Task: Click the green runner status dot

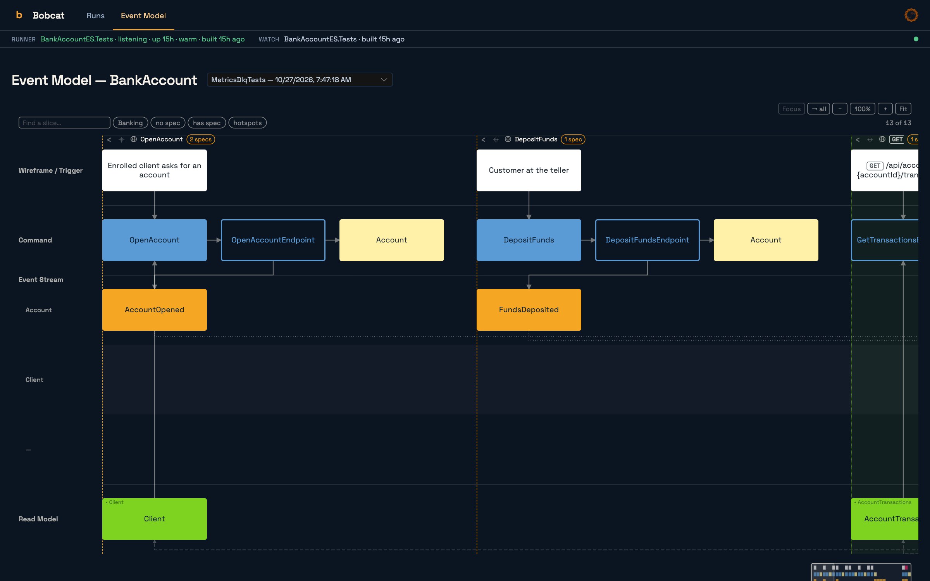Action: click(x=916, y=39)
